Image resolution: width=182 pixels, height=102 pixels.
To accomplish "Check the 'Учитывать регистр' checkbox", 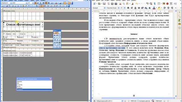I will (138, 101).
